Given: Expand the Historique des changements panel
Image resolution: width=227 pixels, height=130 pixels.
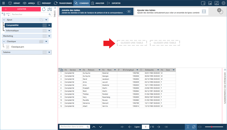Looking at the screenshot, I should point(225,70).
